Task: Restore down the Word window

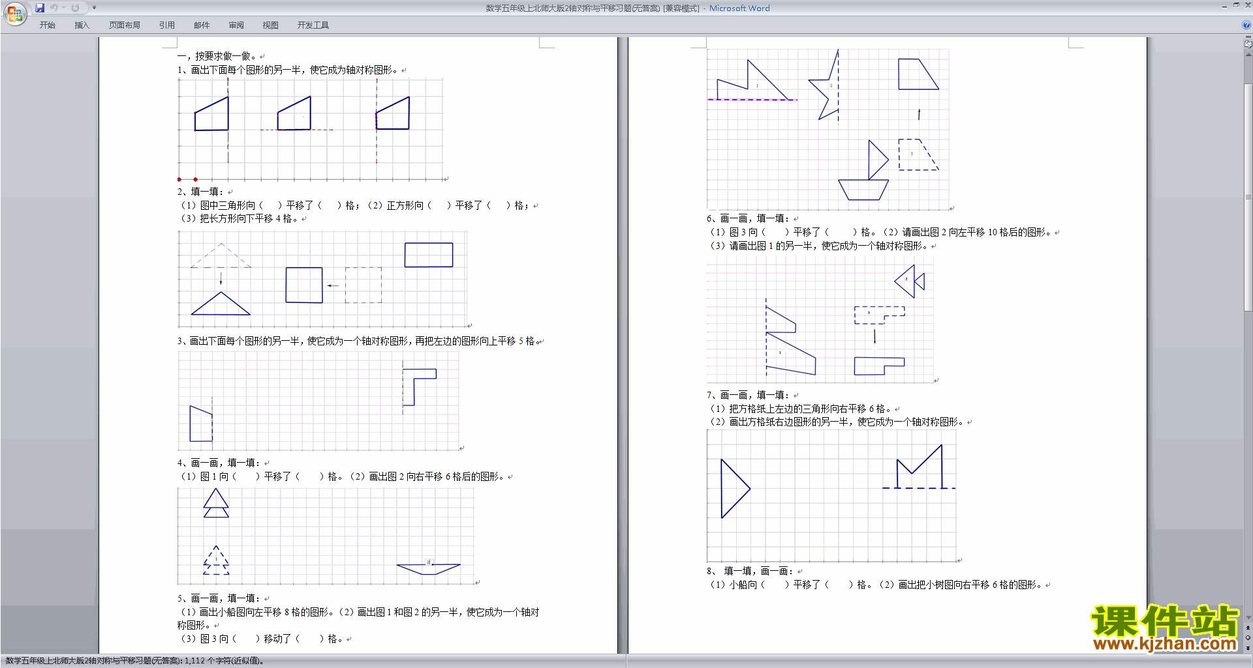Action: click(1236, 6)
